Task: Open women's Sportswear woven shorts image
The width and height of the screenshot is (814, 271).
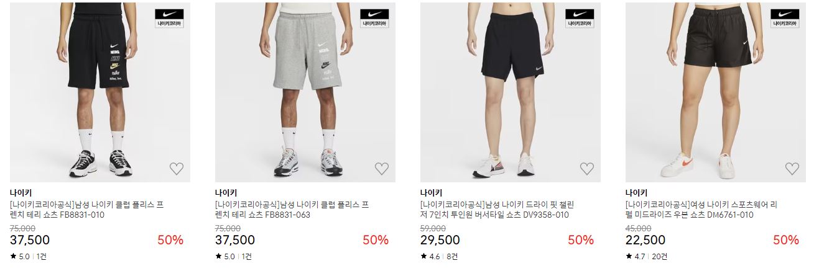Action: (x=716, y=92)
